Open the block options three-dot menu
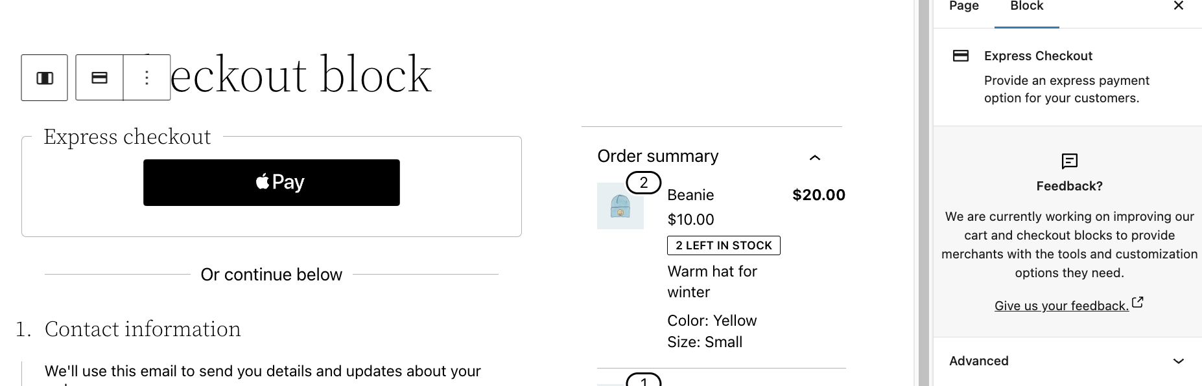Screen dimensions: 1202x386 (147, 77)
